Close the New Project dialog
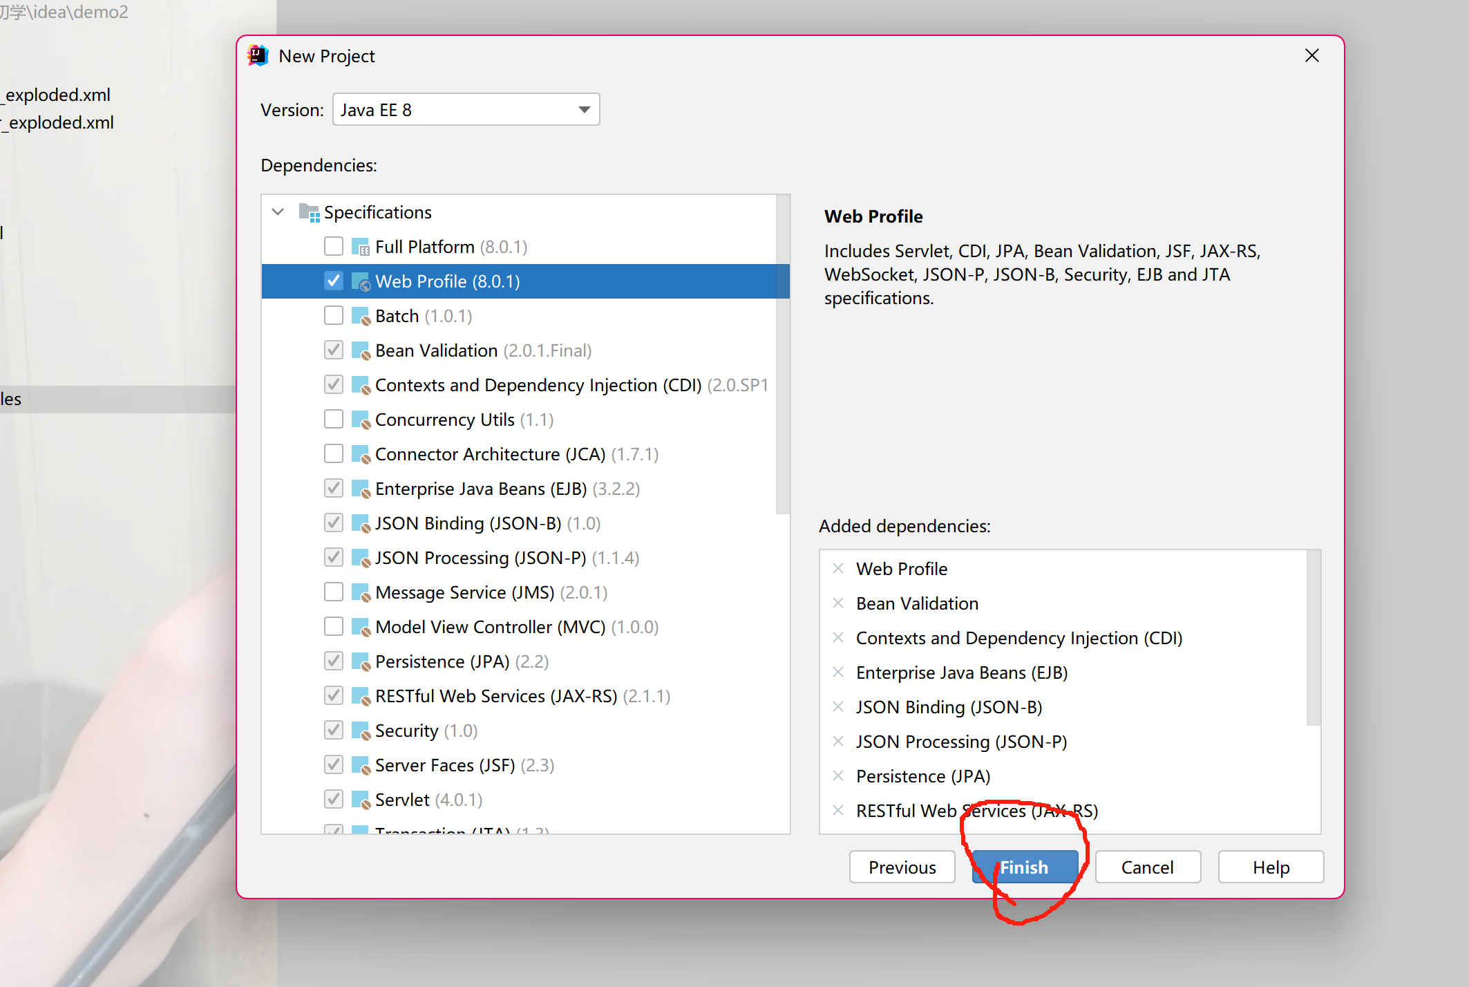The image size is (1469, 987). (x=1311, y=55)
